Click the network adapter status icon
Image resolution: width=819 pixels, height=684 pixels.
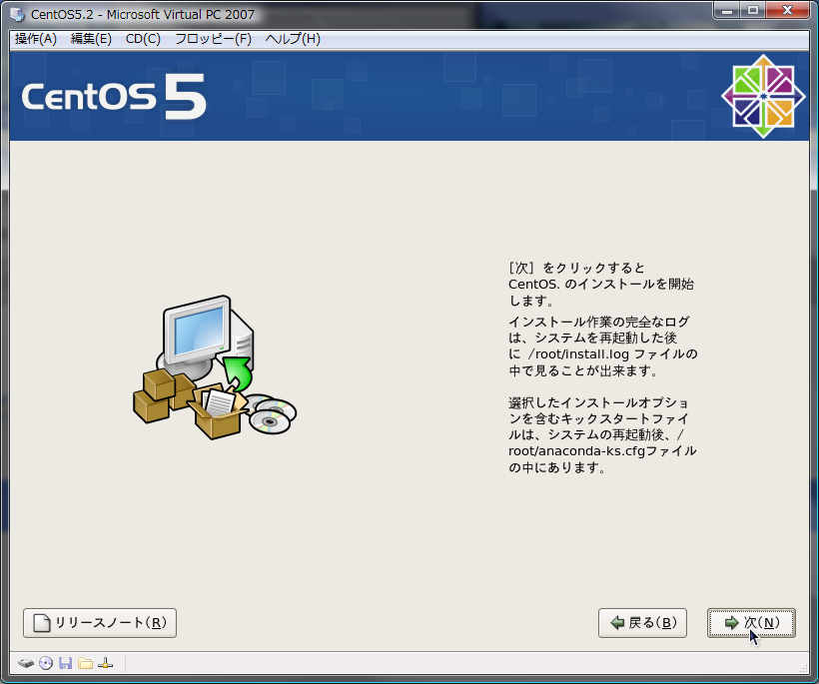coord(105,664)
